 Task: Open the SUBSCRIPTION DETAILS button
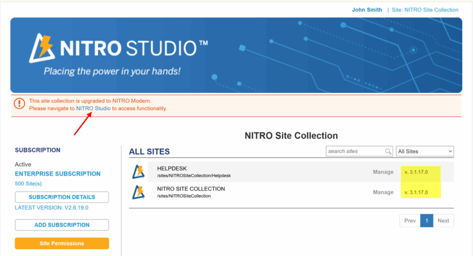[x=62, y=197]
